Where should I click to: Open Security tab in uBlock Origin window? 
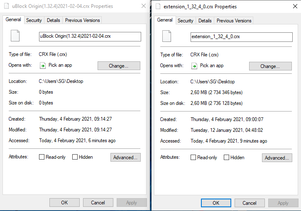34,20
